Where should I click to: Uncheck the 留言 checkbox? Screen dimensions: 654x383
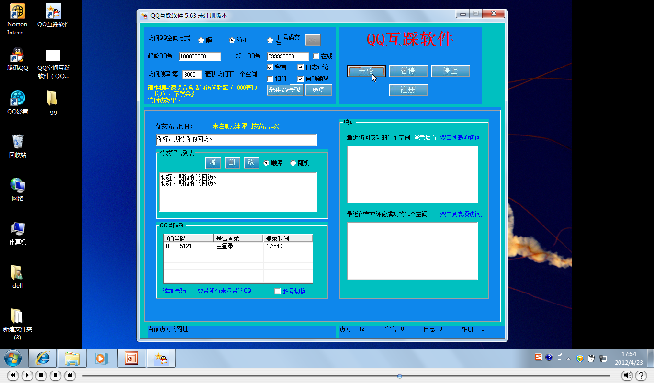(270, 68)
